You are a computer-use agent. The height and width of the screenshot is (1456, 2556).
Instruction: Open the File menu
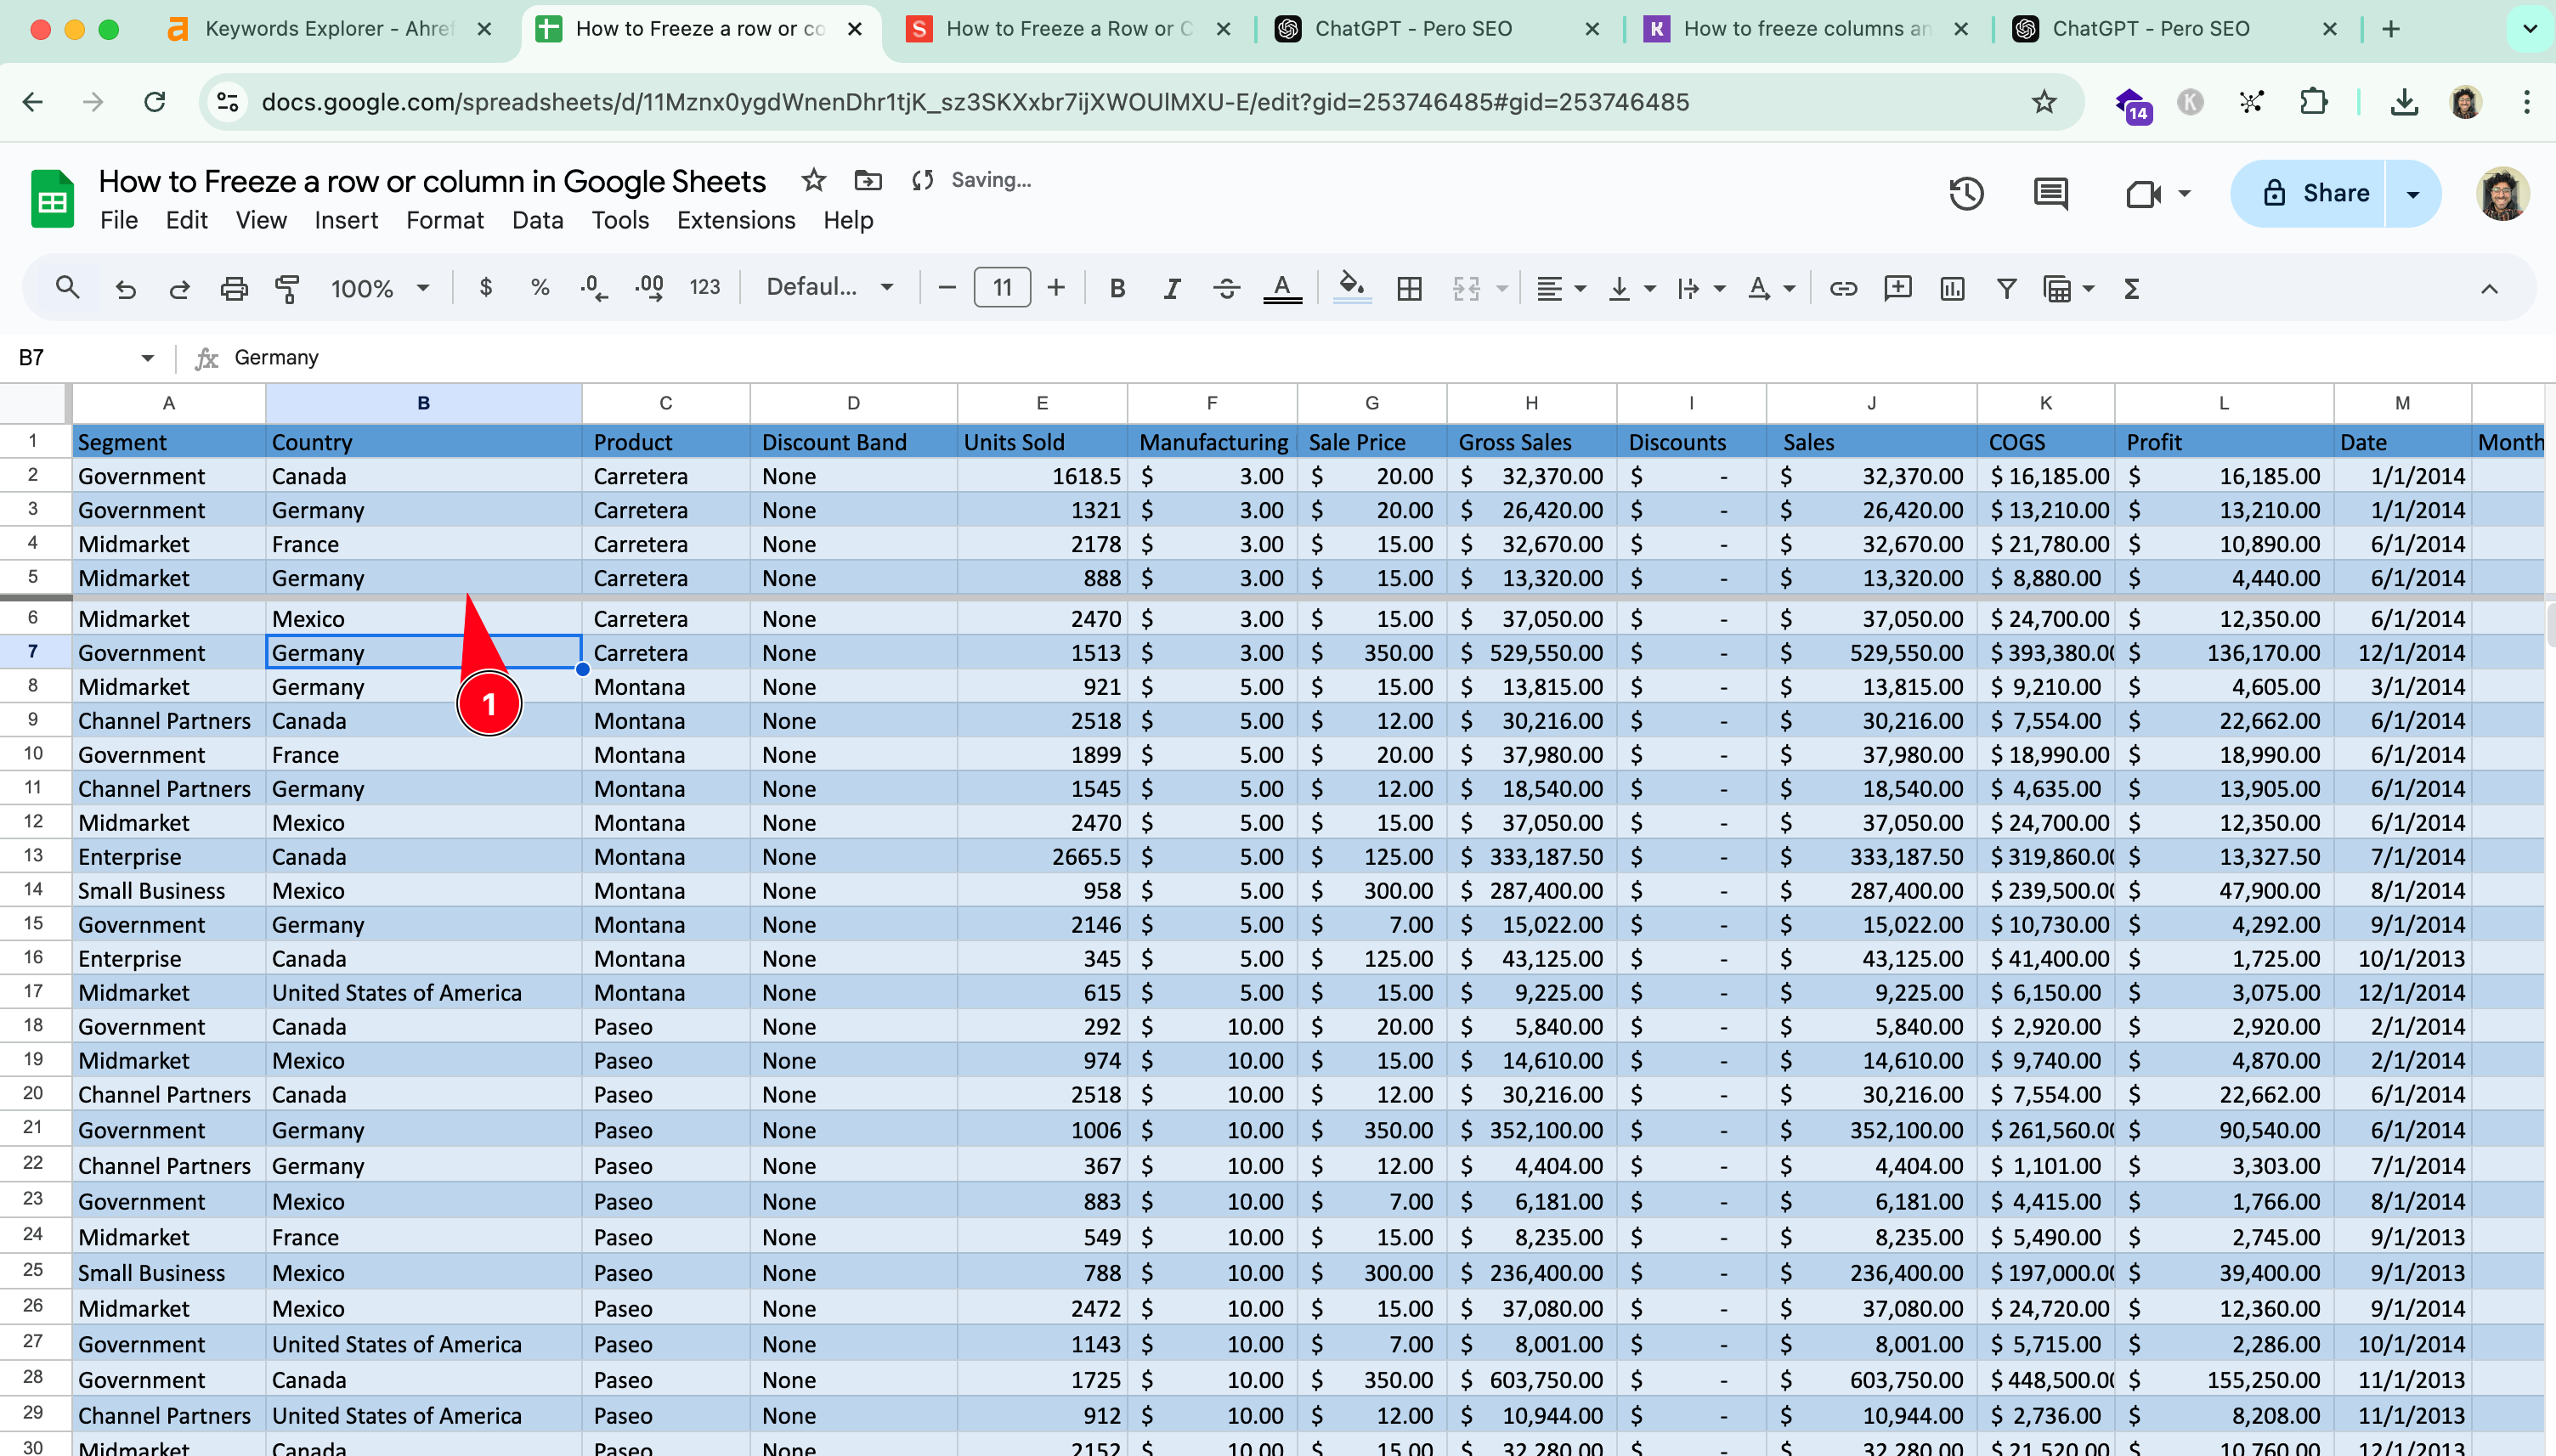click(x=119, y=220)
